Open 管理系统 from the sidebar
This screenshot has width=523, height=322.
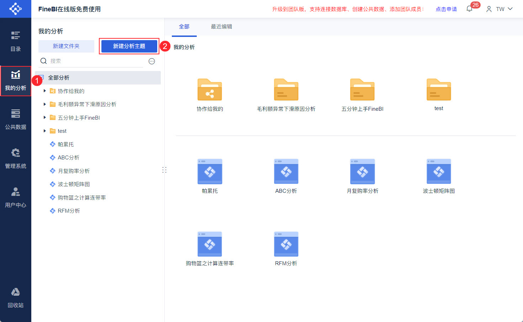[x=16, y=159]
